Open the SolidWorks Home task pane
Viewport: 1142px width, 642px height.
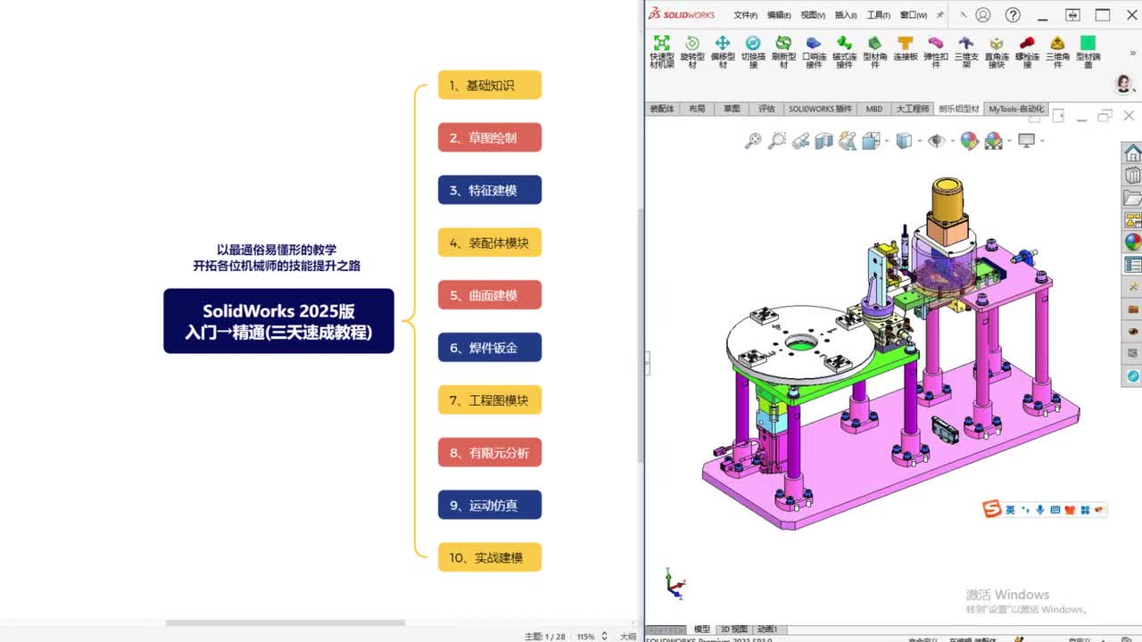pyautogui.click(x=1133, y=153)
